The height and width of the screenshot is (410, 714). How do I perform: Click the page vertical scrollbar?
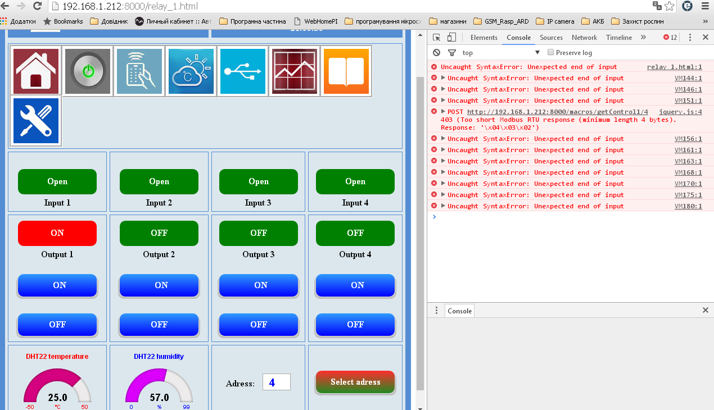(x=420, y=233)
